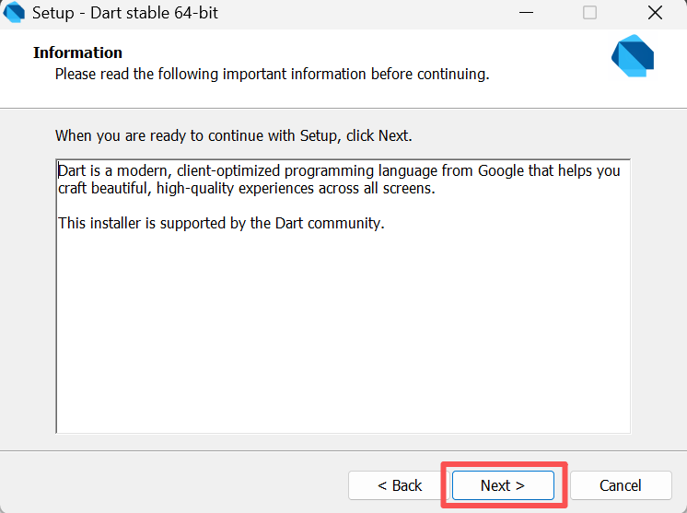Click the disabled maximize button
The image size is (687, 513).
(x=589, y=13)
